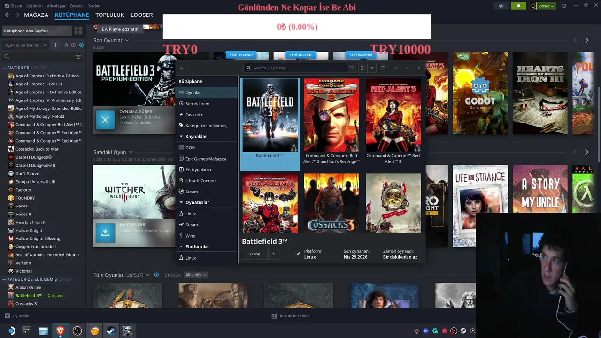The image size is (601, 338).
Task: Add game using the plus icon in Lutris
Action: tap(182, 68)
